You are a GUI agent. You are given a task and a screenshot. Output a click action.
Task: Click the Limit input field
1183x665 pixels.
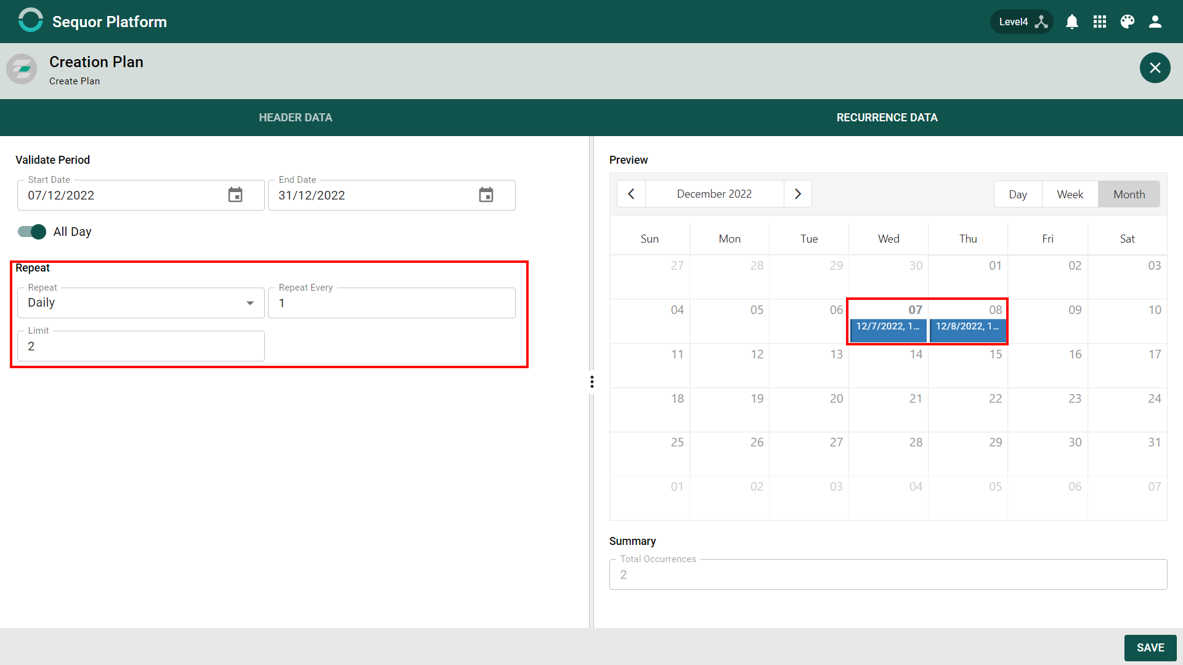coord(141,346)
